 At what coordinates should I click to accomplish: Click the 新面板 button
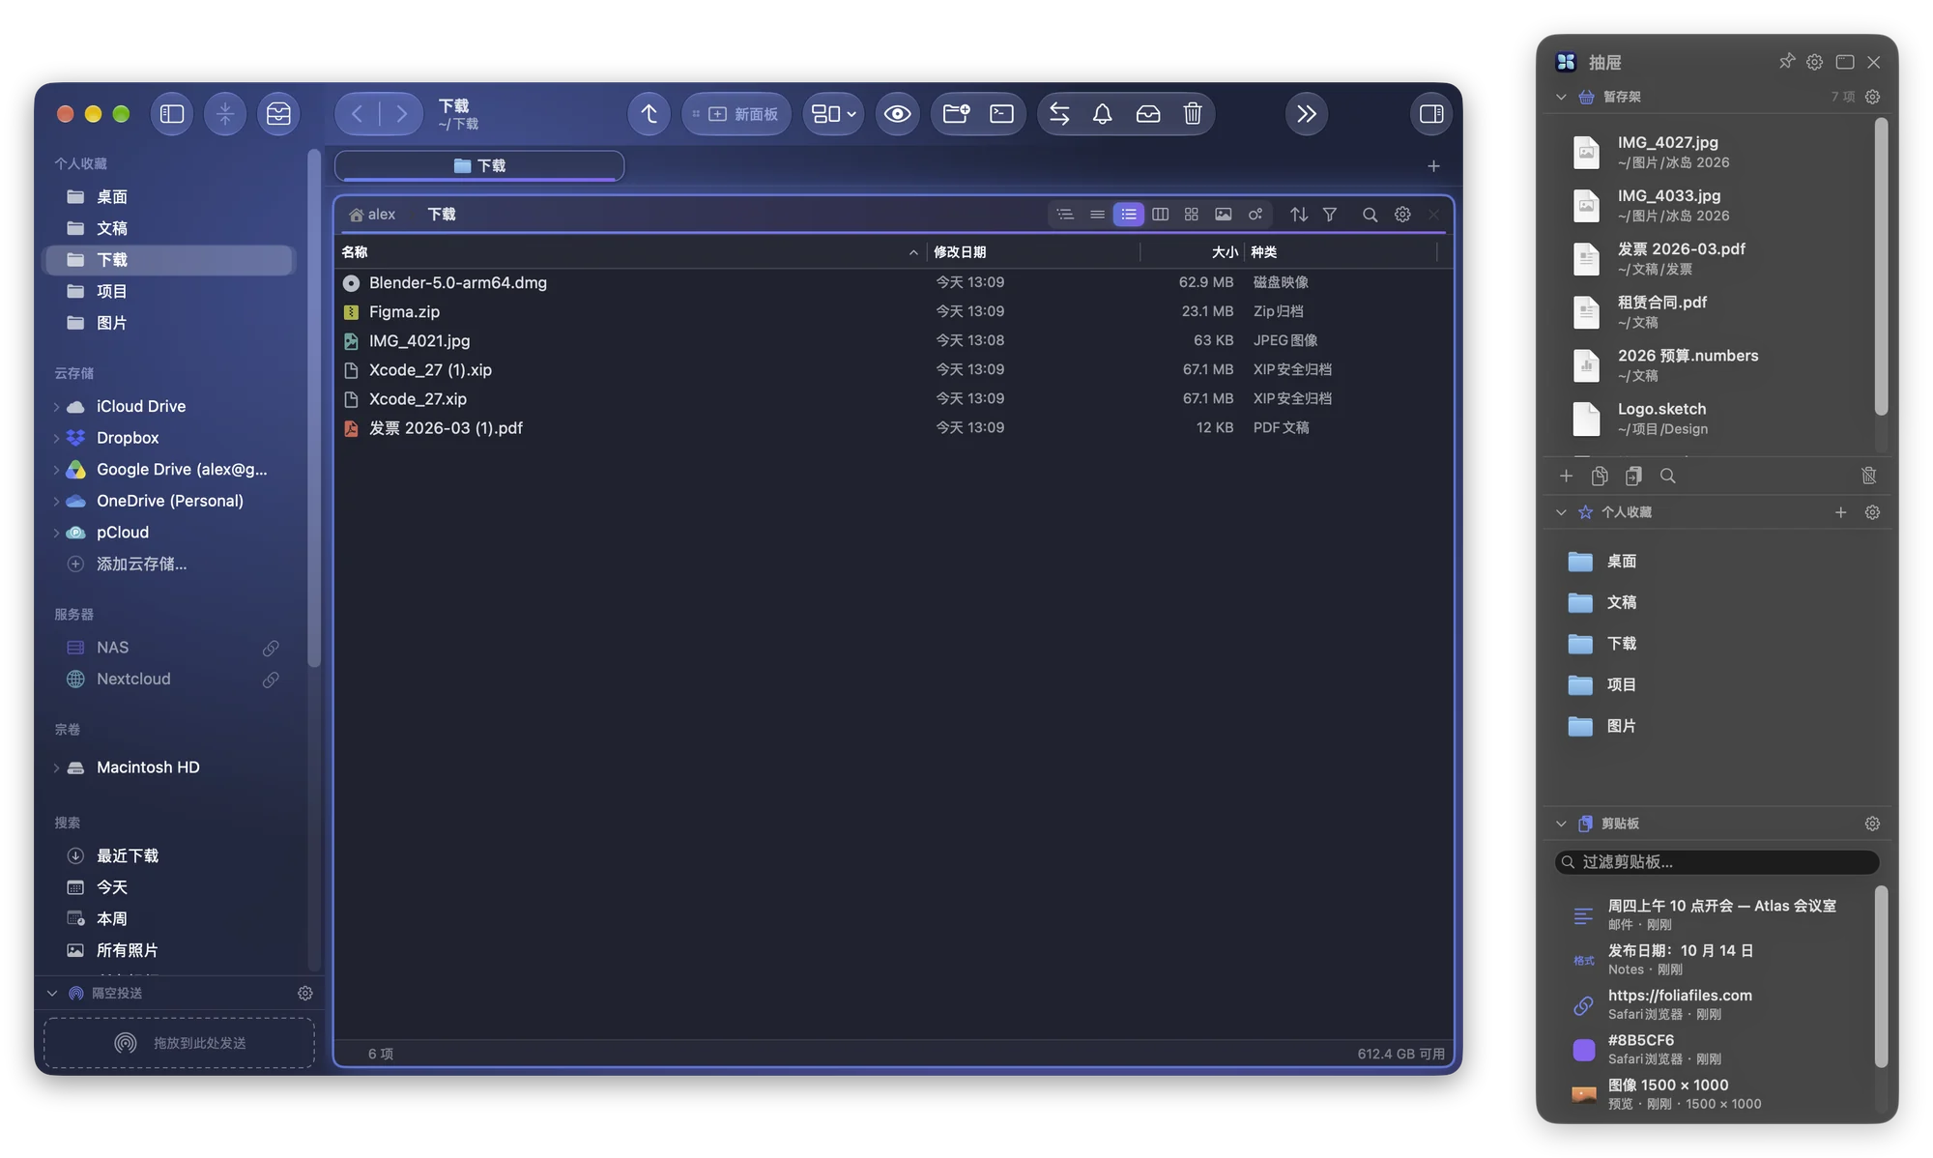(x=736, y=114)
